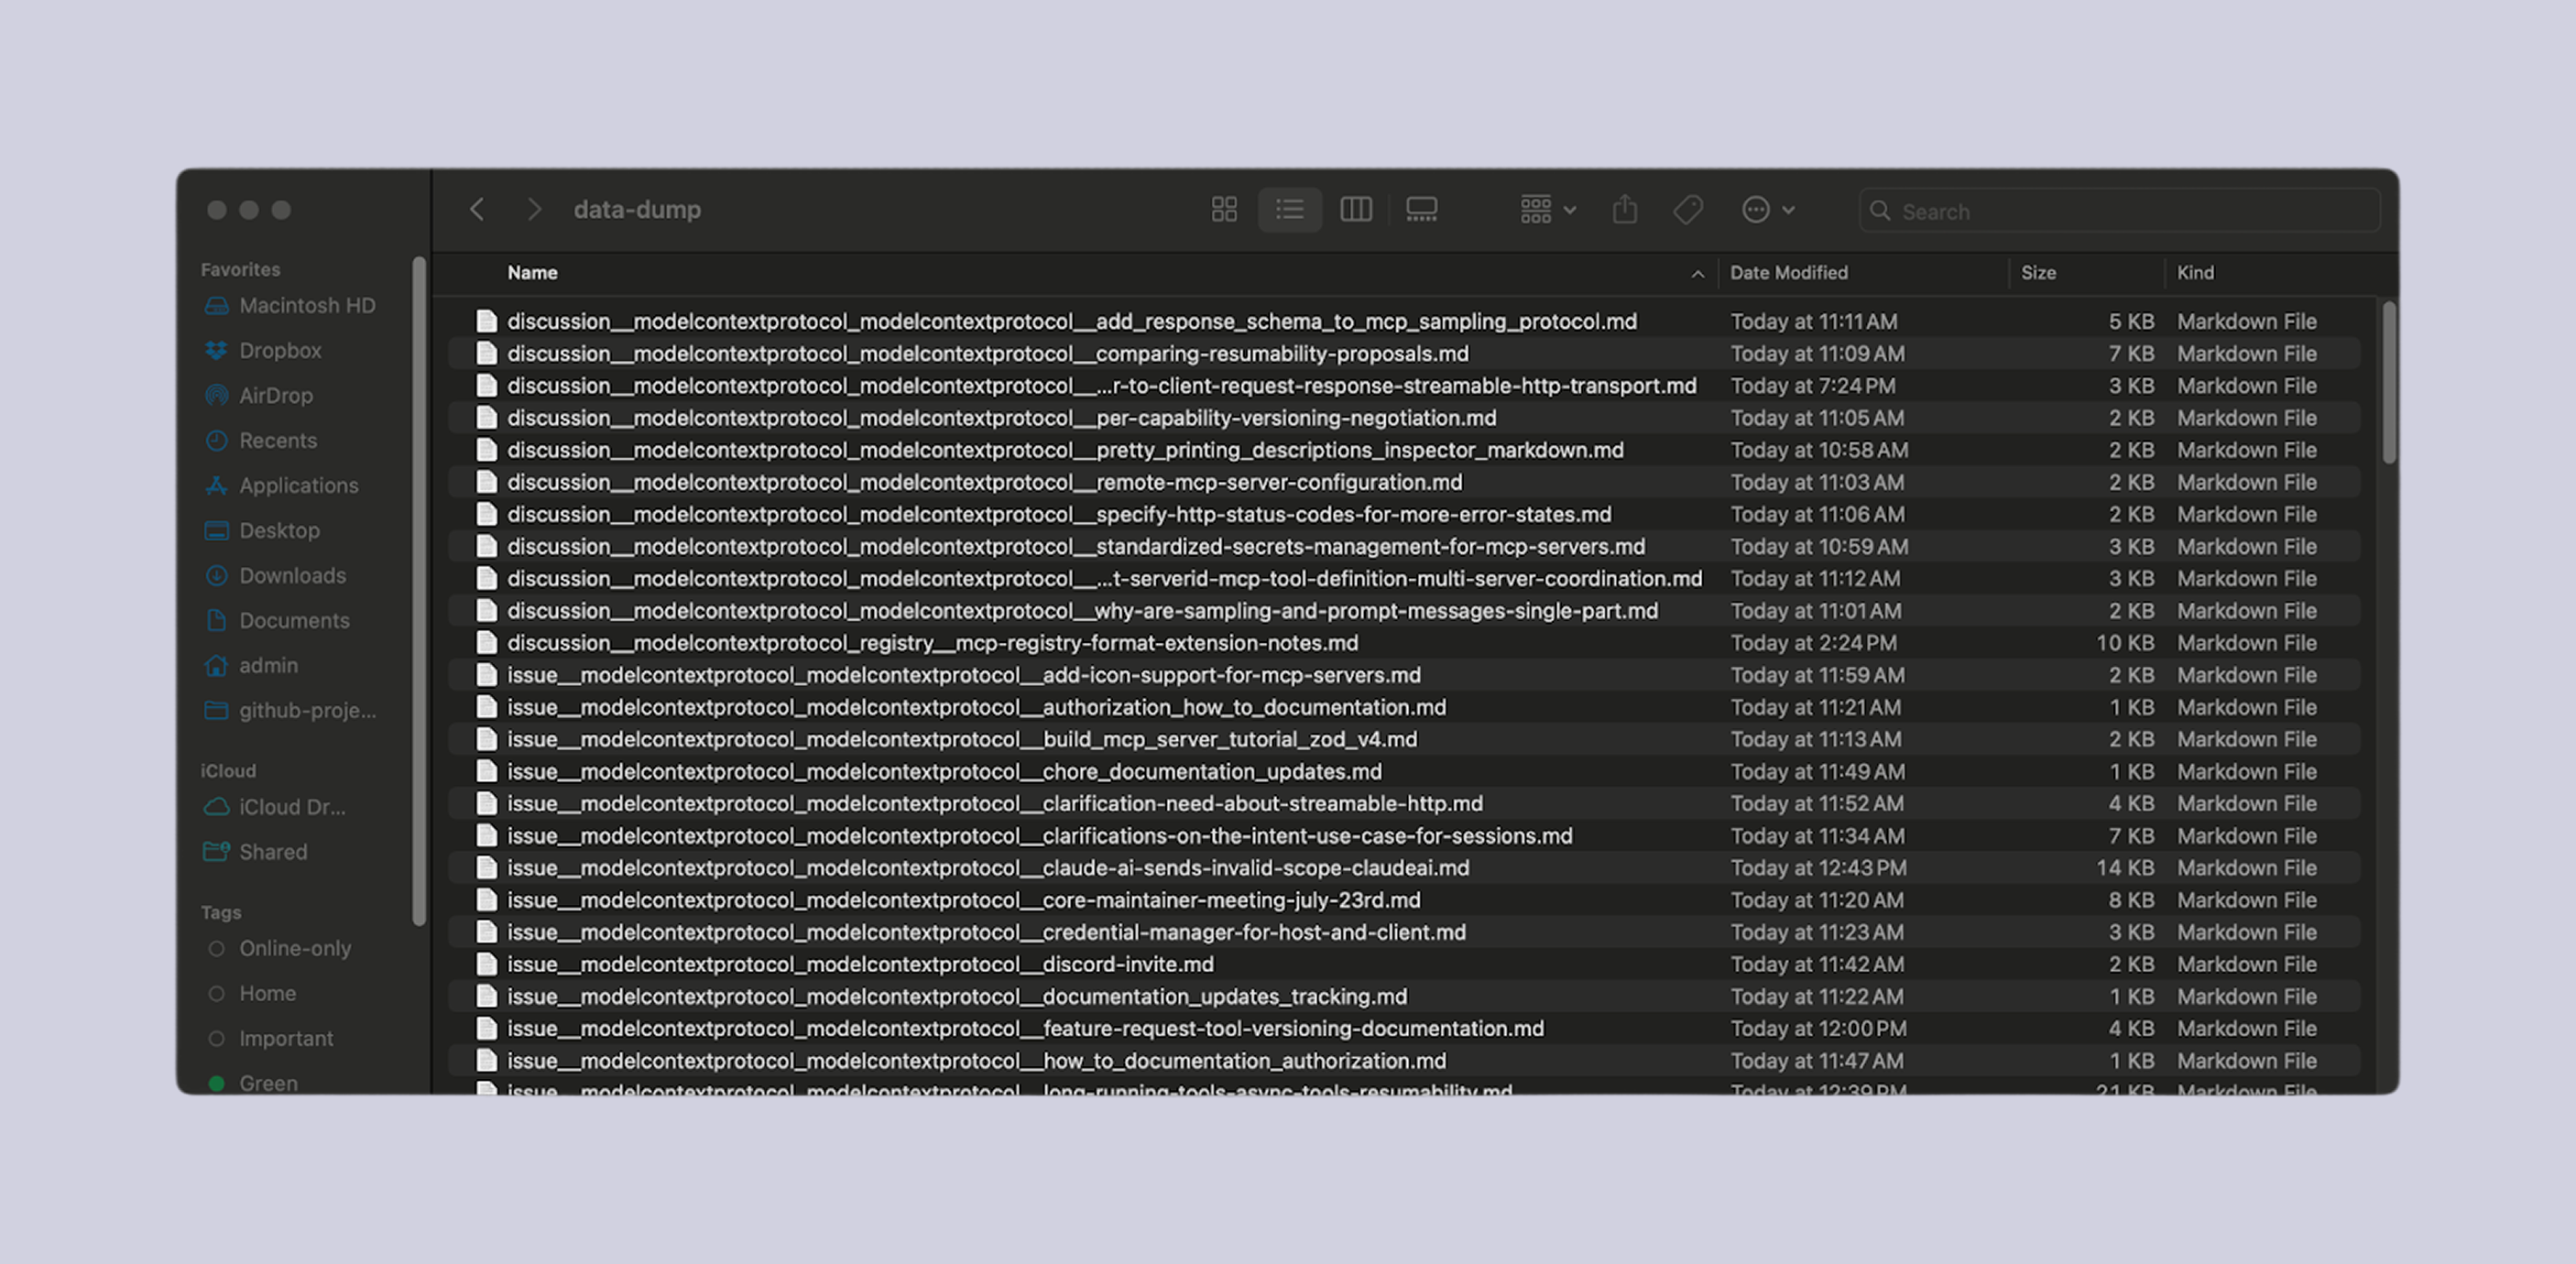Select why-are-sampling-and-prompt-messages-single-part.md file
2576x1264 pixels.
point(1405,611)
